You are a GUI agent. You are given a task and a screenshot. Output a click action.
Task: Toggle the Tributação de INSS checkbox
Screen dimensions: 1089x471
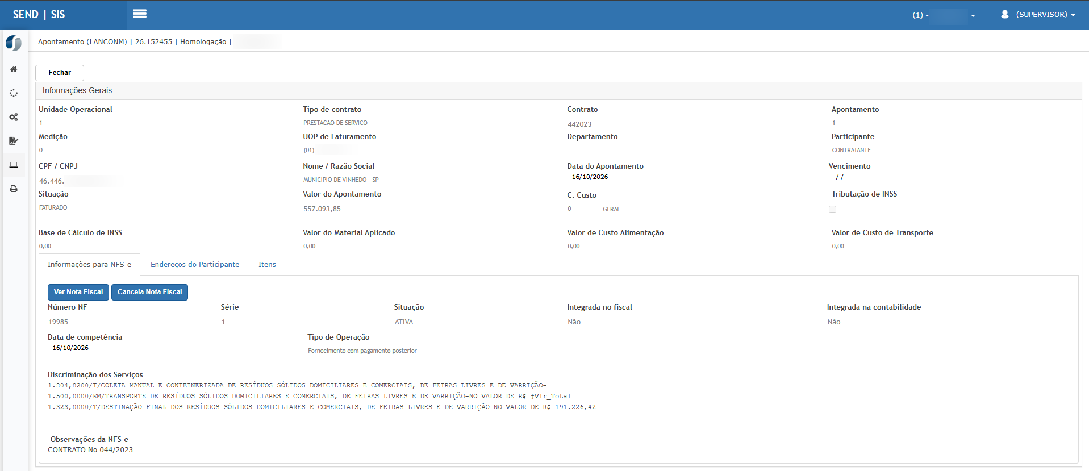coord(832,209)
